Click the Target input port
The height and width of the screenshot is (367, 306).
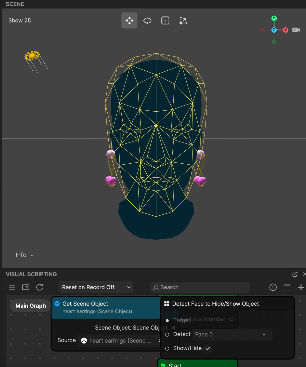pyautogui.click(x=167, y=321)
